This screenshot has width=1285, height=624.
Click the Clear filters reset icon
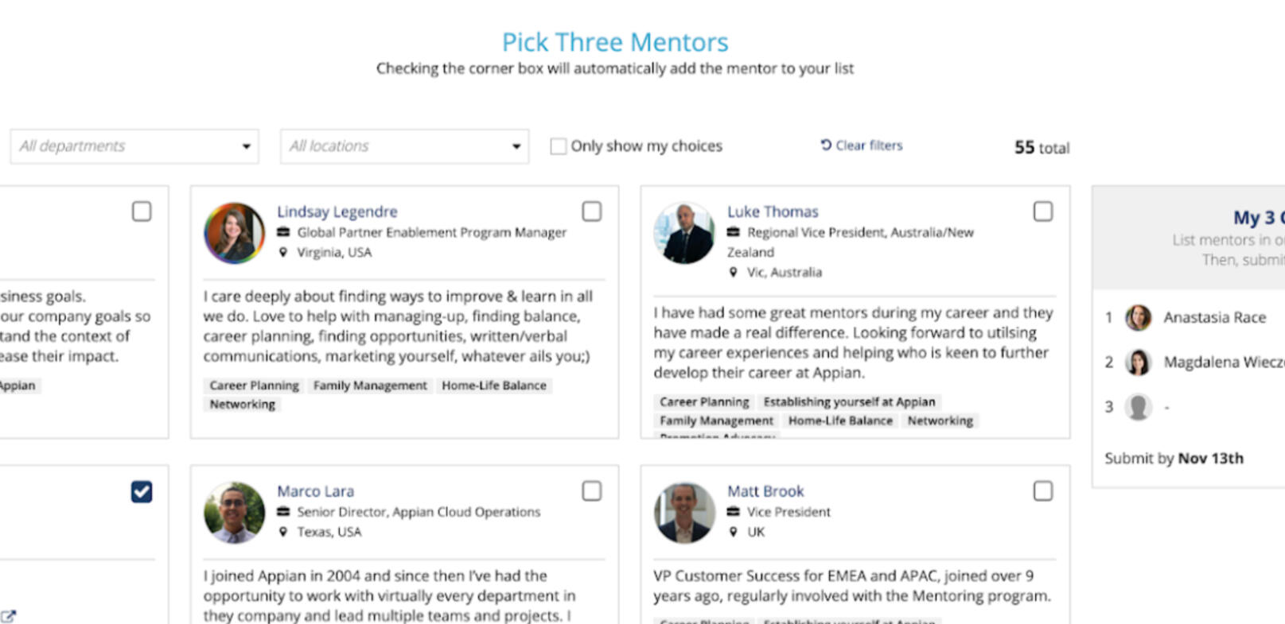(826, 145)
